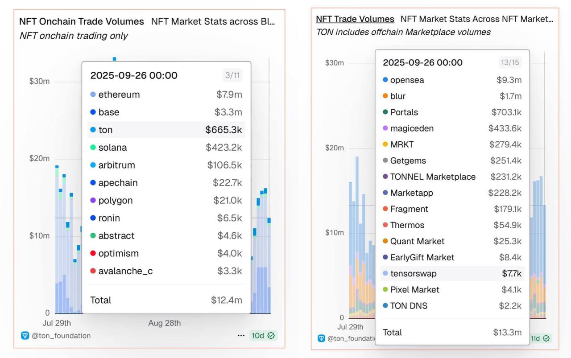The height and width of the screenshot is (358, 571).
Task: Click NFT Onchain Trade Volumes title
Action: click(82, 21)
